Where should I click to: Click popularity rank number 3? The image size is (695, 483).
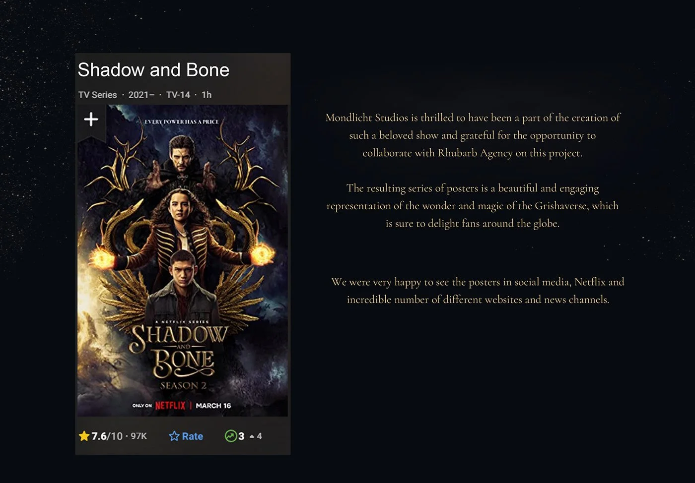(x=241, y=436)
